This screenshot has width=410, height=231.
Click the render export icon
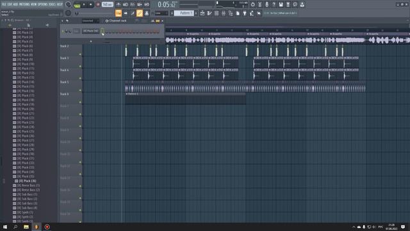pyautogui.click(x=288, y=4)
